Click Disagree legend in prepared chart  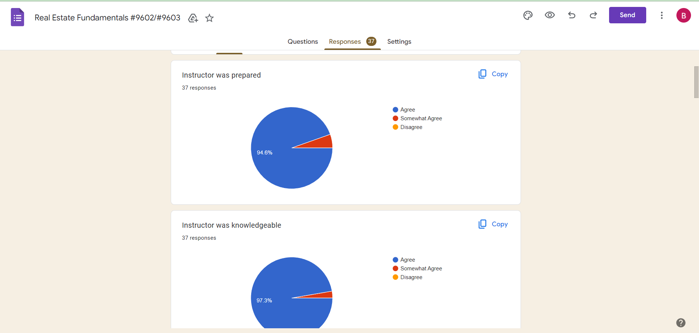[407, 127]
